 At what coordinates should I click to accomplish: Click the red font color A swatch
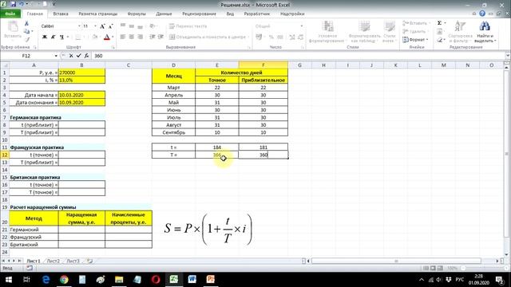(106, 37)
